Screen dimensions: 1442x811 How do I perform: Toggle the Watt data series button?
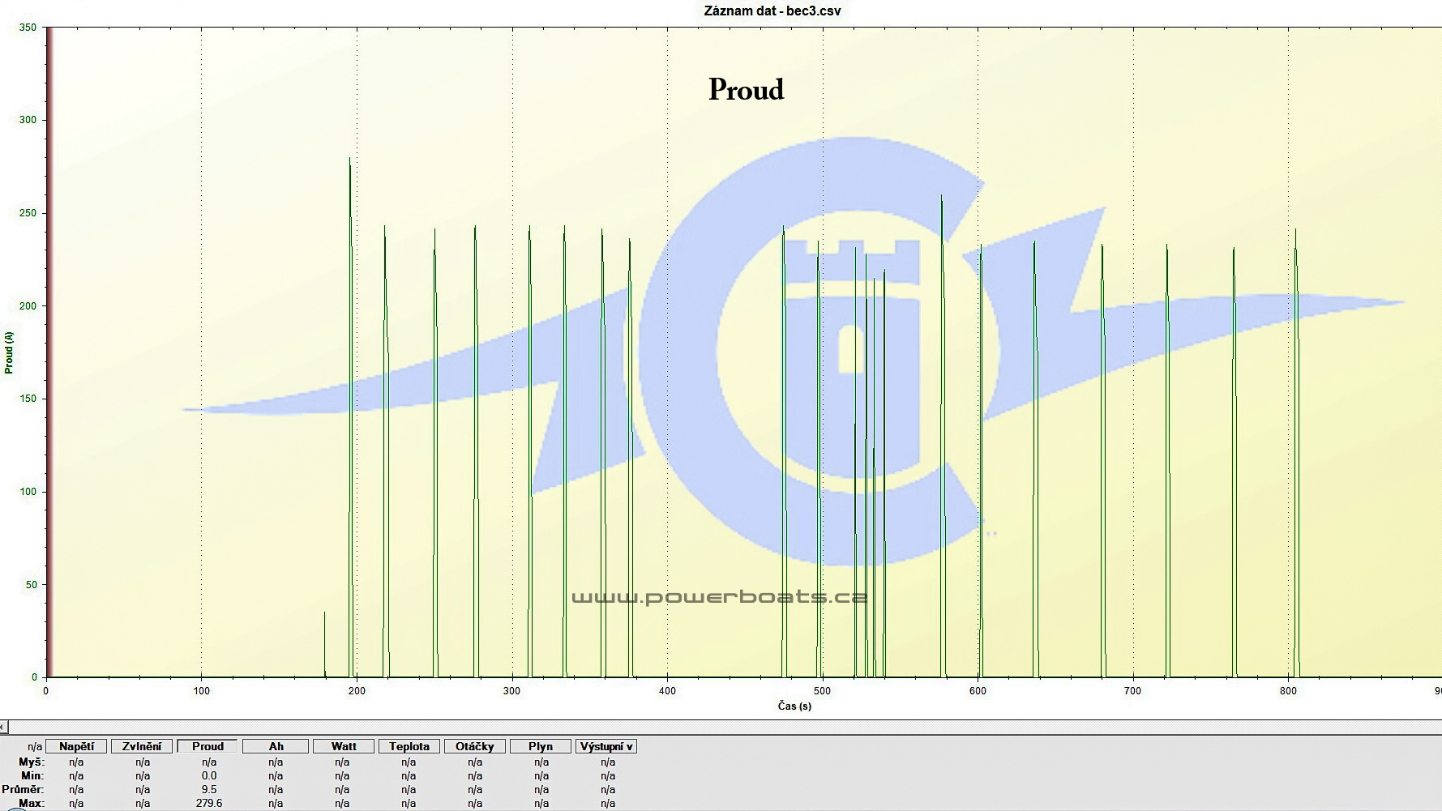coord(343,746)
